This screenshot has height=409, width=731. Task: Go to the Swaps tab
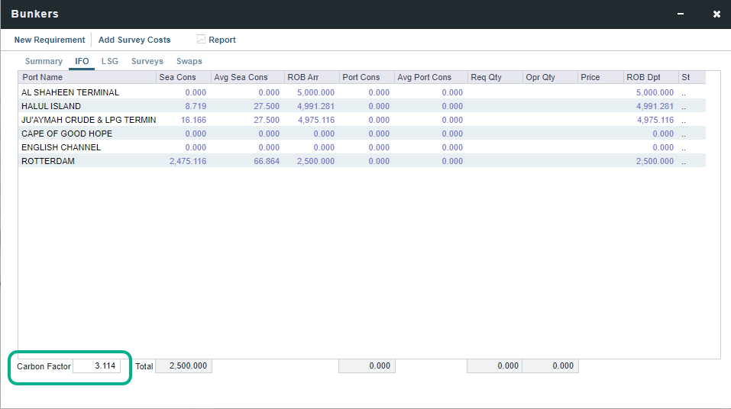[x=189, y=61]
